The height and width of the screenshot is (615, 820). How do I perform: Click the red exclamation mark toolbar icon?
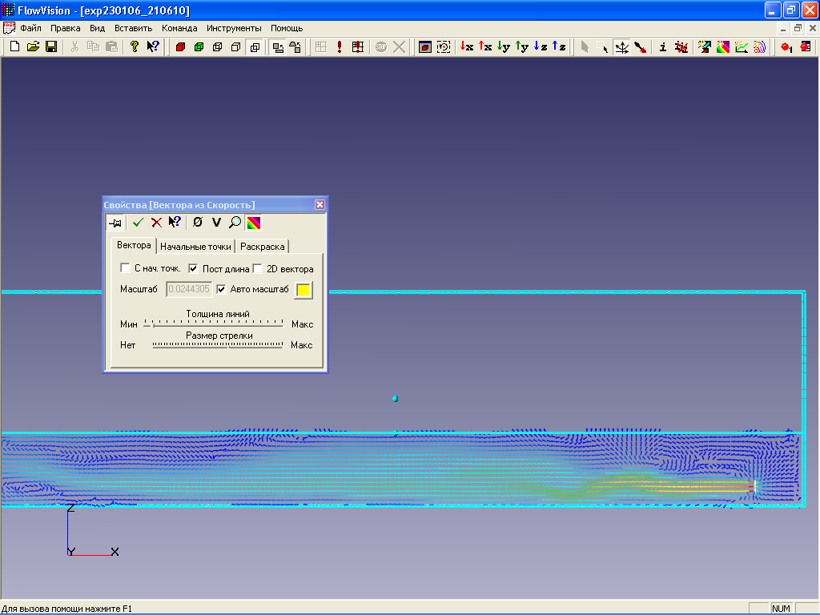tap(340, 47)
